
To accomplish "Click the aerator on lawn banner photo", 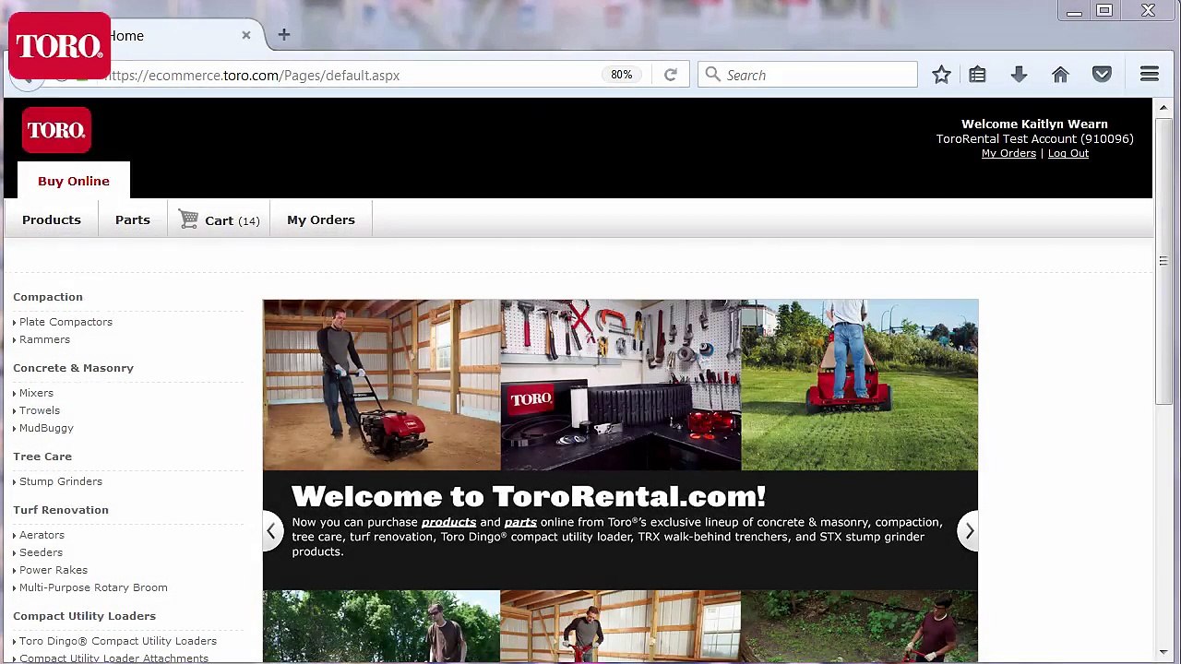I will (860, 385).
